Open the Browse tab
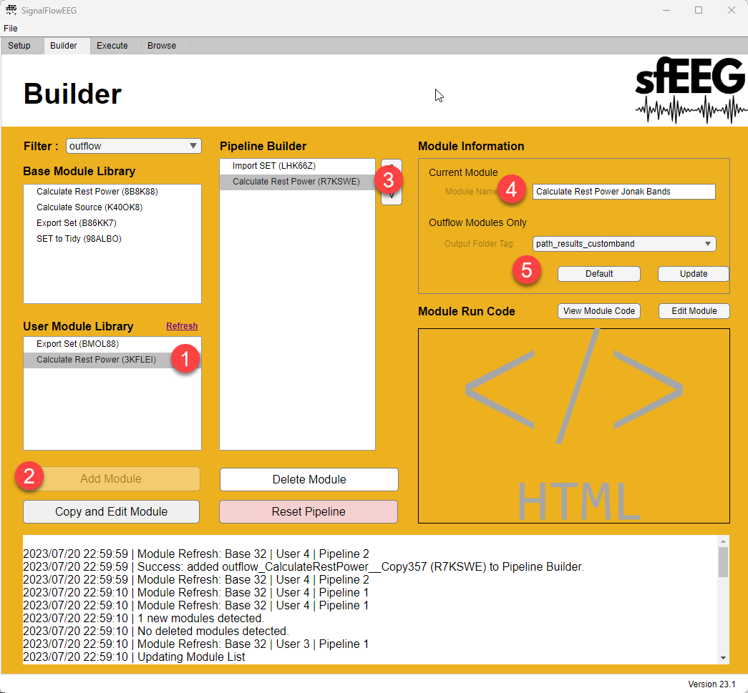This screenshot has height=693, width=748. (x=162, y=45)
